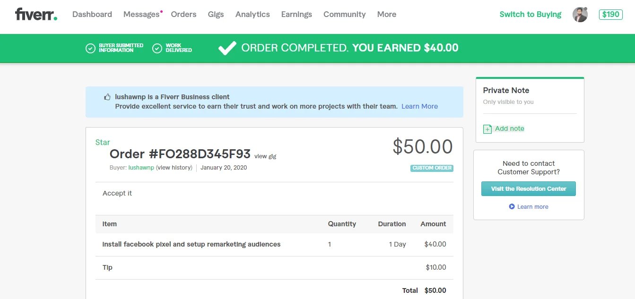Click the lushawnp buyer link

pos(141,168)
